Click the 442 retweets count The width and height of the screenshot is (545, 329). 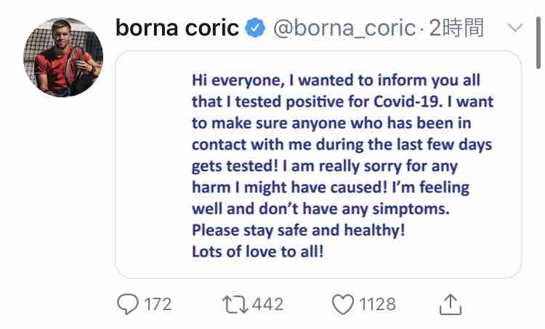269,304
